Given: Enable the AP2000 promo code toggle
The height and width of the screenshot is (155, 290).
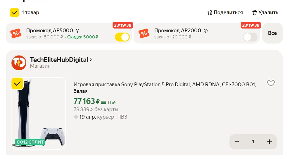Looking at the screenshot, I should point(250,37).
